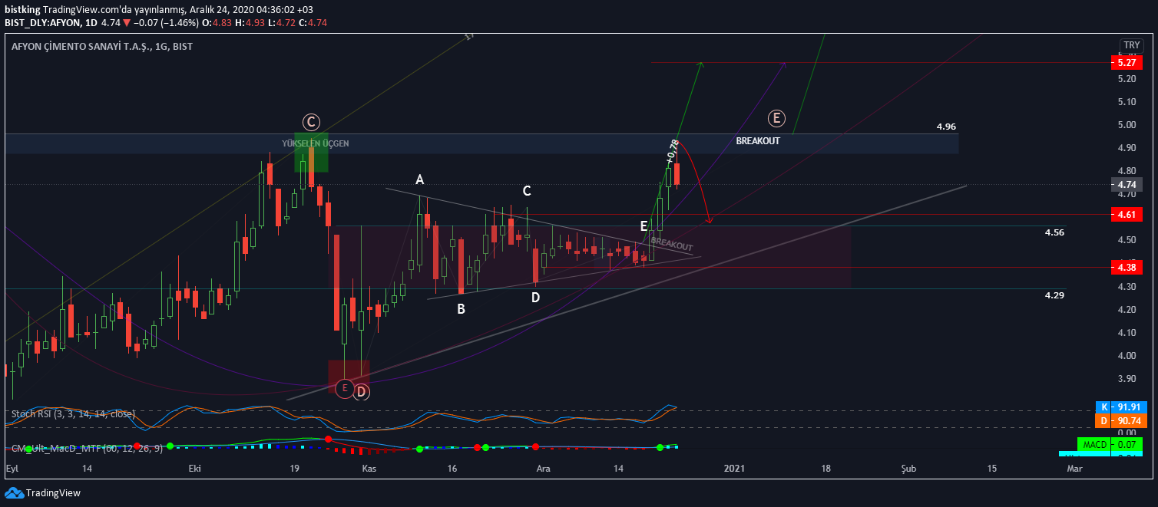The width and height of the screenshot is (1158, 507).
Task: Click the Şub month label on time axis
Action: 909,468
